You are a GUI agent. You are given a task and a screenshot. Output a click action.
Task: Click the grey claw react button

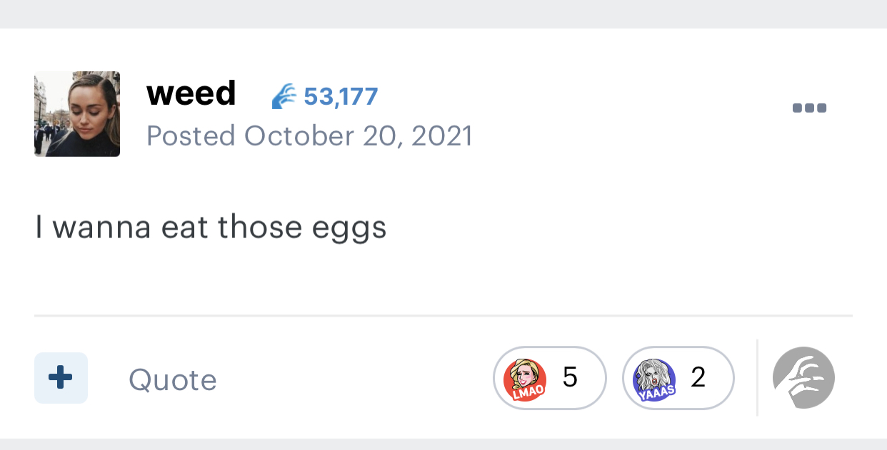[x=803, y=378]
